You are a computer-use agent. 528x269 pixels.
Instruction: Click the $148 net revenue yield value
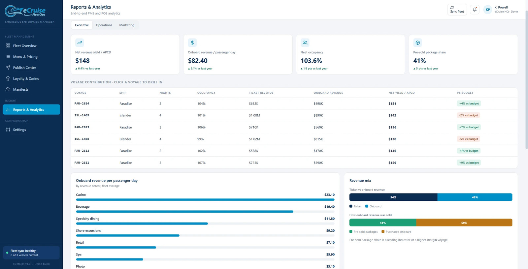(x=82, y=61)
